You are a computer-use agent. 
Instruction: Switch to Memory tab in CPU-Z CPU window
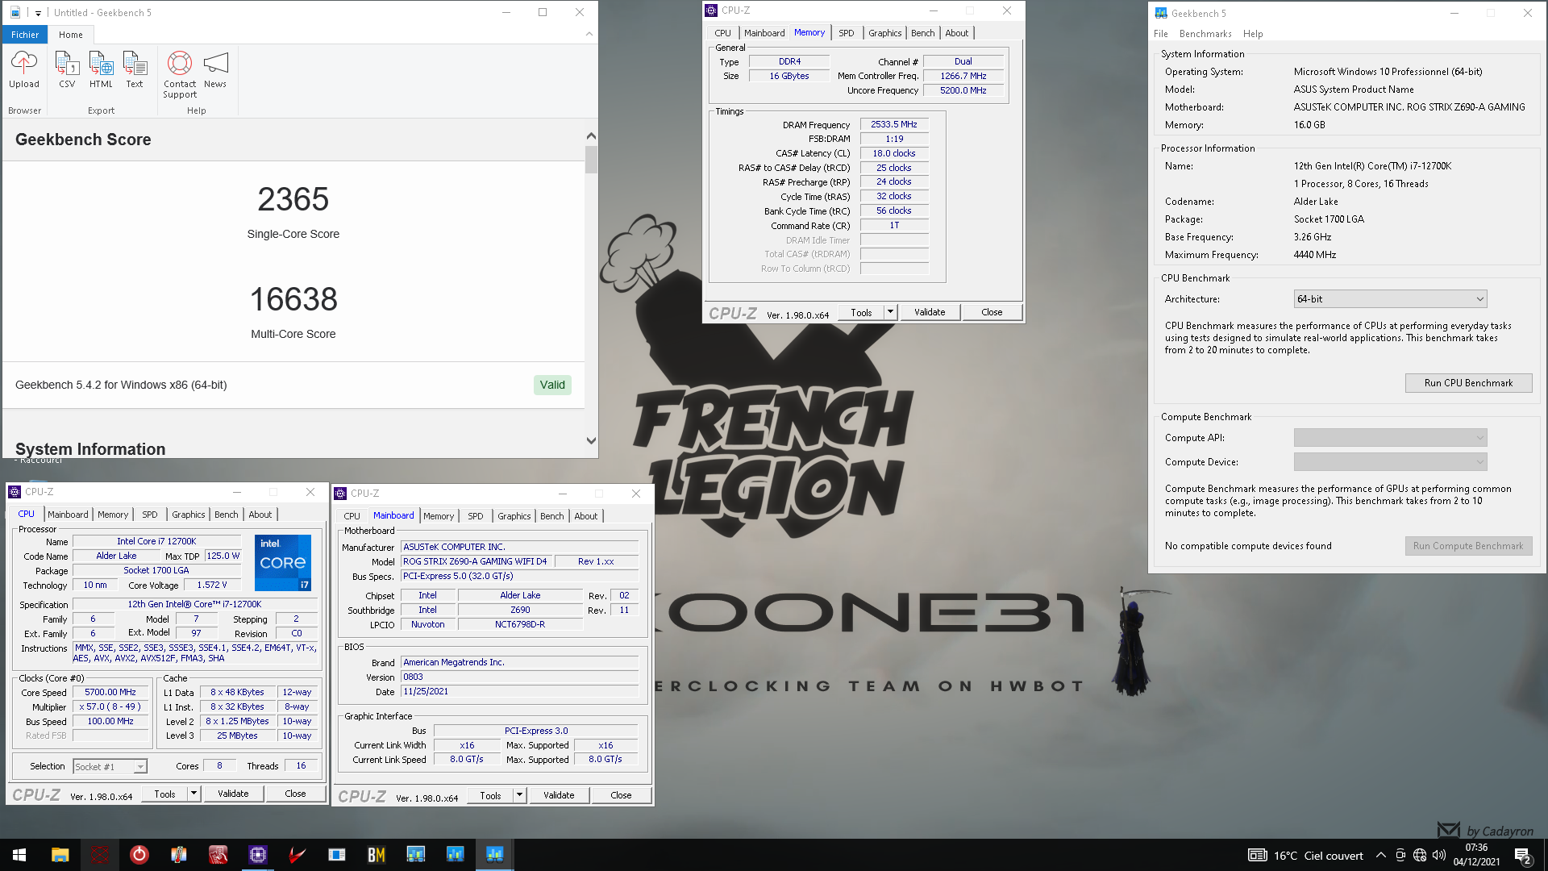click(113, 515)
